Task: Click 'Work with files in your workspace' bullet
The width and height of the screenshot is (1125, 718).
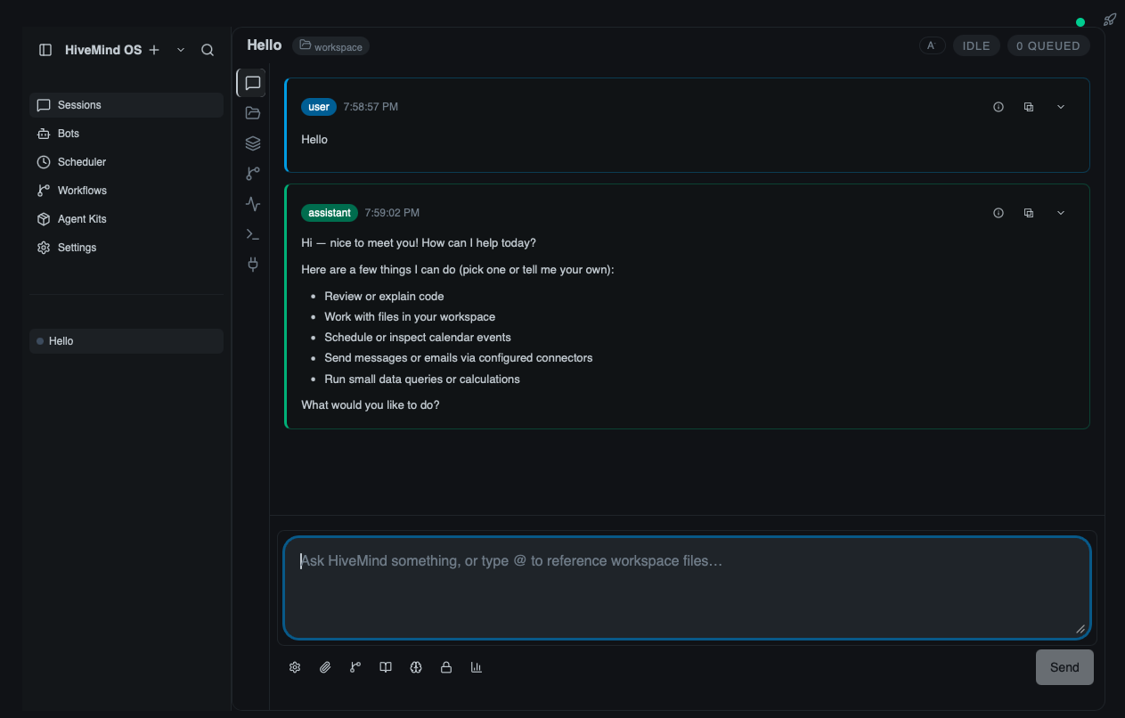Action: pyautogui.click(x=410, y=317)
